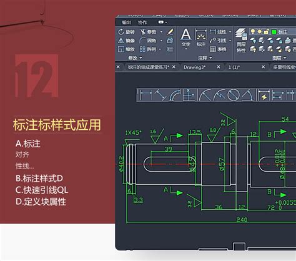The height and width of the screenshot is (261, 296).
Task: Click the large Text (文字) tool
Action: 185,37
